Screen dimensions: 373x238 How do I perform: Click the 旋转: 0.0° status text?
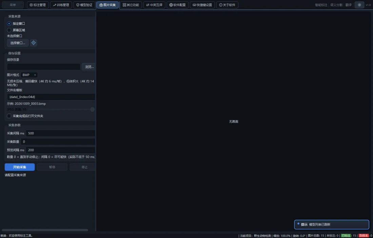click(x=299, y=236)
